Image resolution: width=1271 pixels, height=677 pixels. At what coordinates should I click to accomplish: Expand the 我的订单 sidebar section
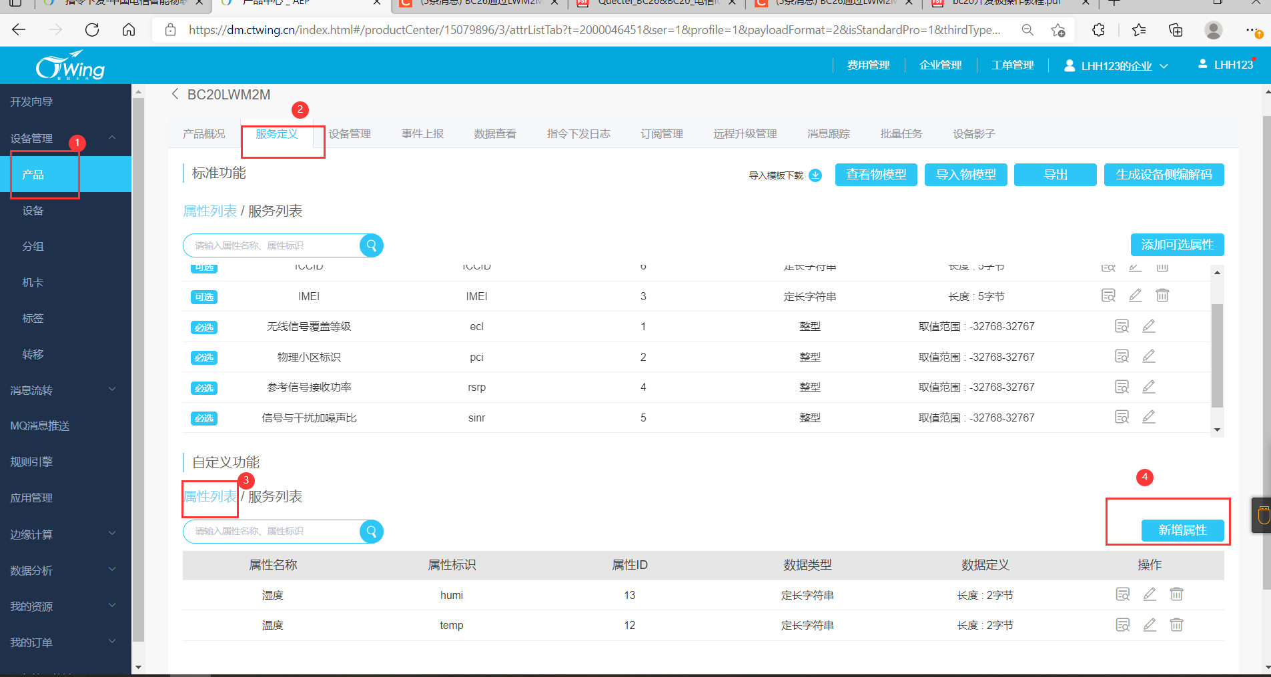[112, 642]
